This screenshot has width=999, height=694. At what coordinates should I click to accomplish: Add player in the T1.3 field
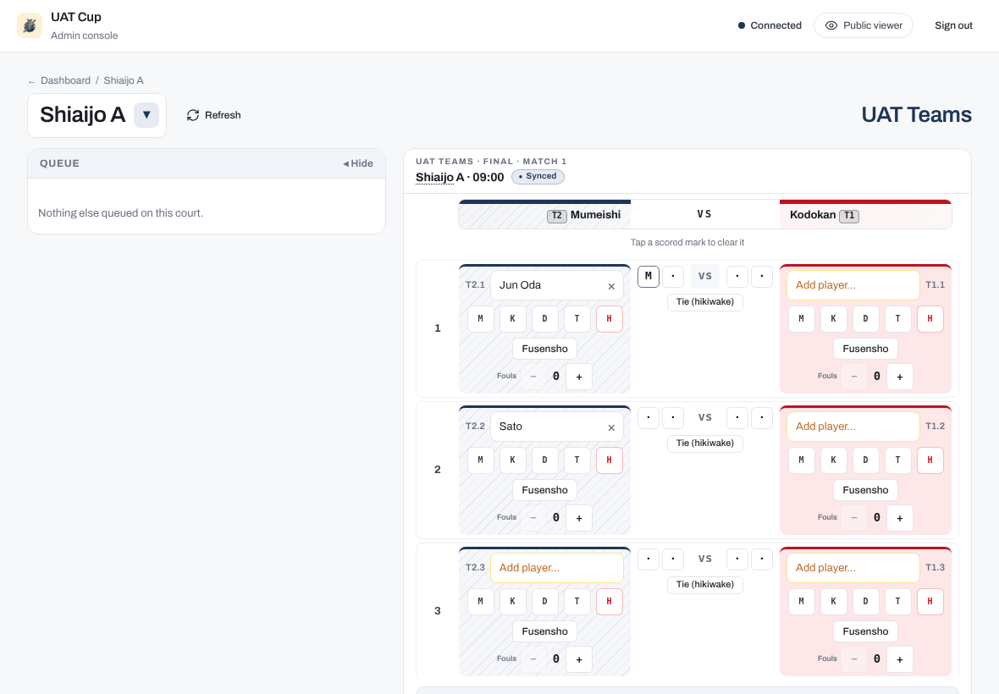click(853, 568)
